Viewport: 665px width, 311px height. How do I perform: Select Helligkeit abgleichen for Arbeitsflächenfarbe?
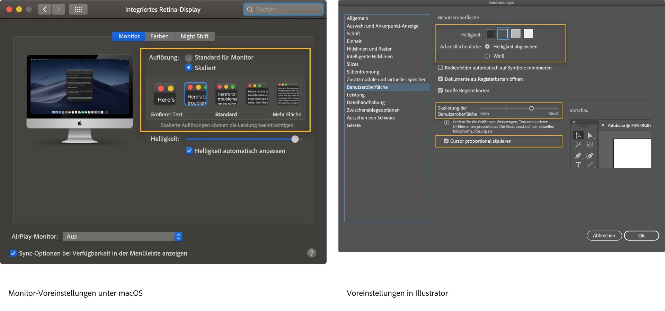pos(487,46)
